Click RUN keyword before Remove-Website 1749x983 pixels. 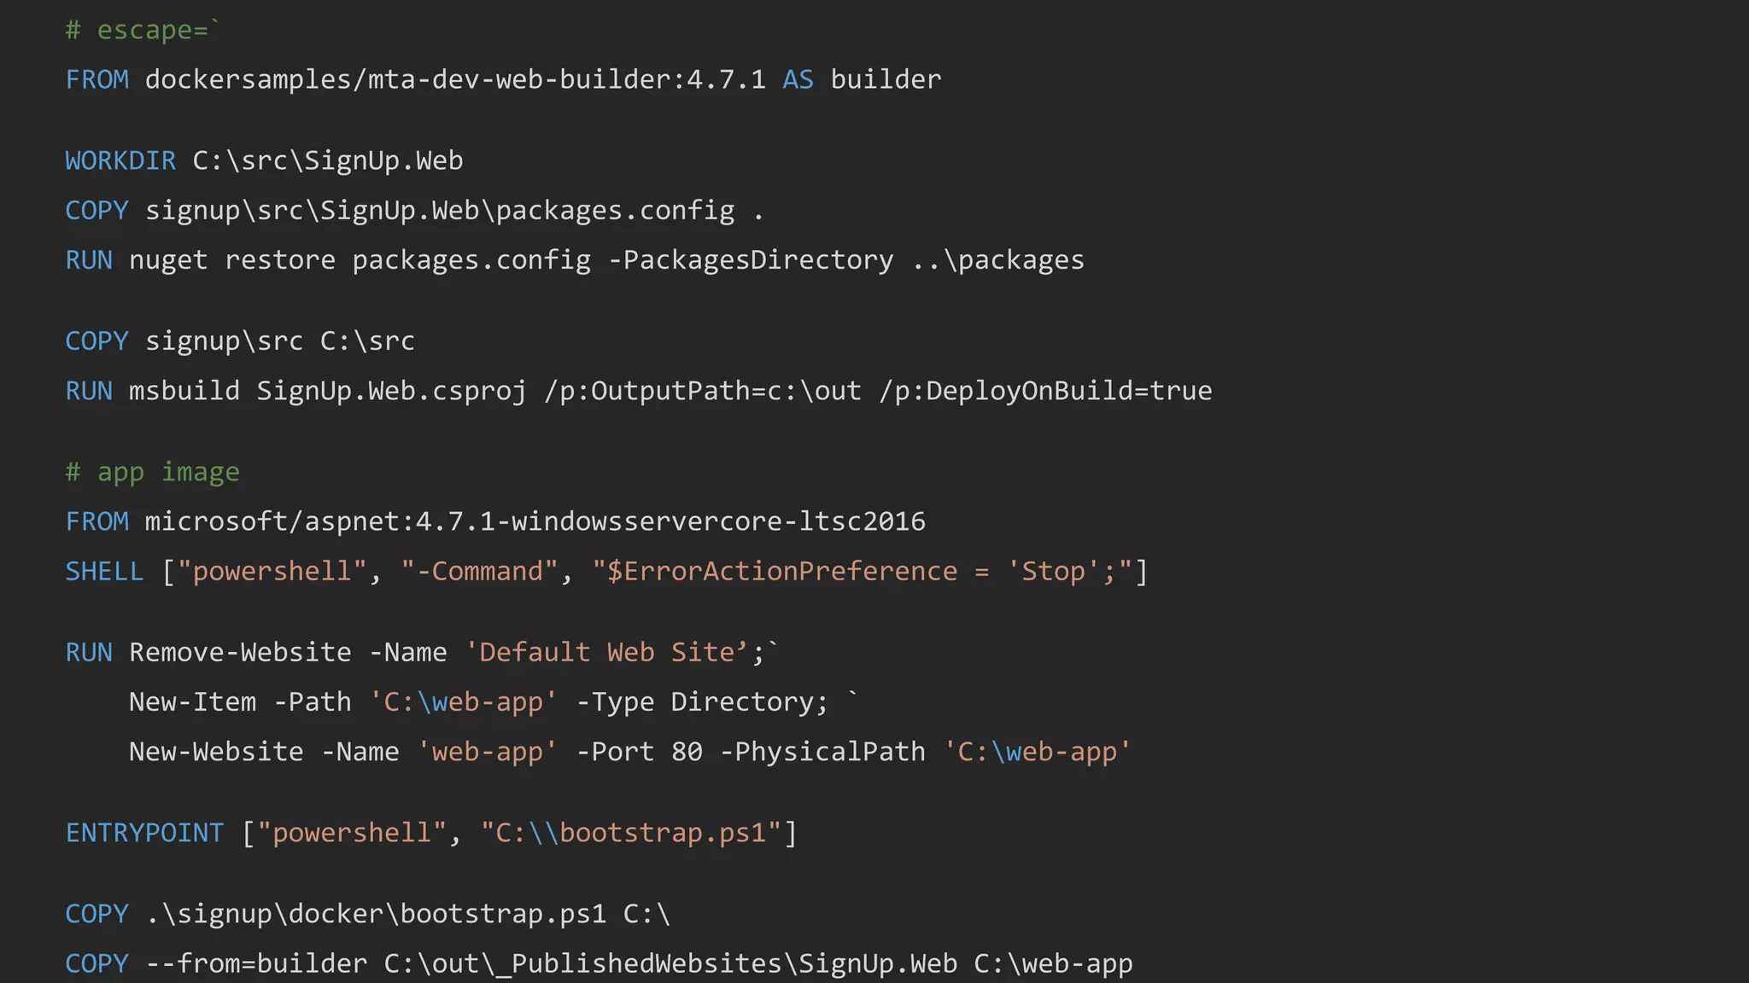(89, 652)
